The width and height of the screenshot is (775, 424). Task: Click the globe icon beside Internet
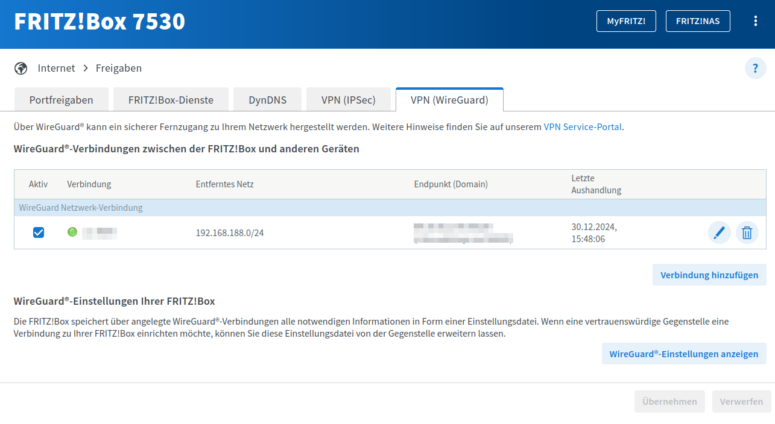point(21,68)
